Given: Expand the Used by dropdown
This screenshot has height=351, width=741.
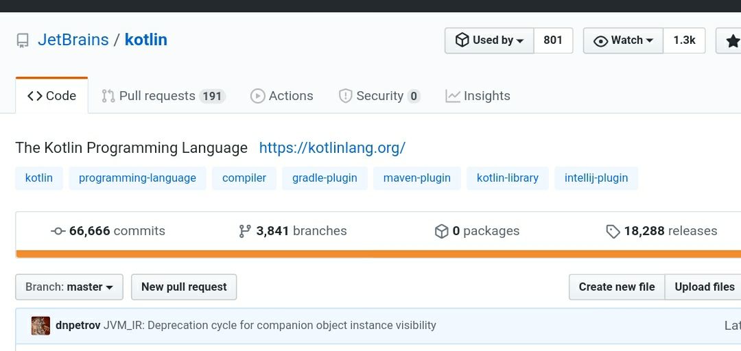Looking at the screenshot, I should (489, 40).
